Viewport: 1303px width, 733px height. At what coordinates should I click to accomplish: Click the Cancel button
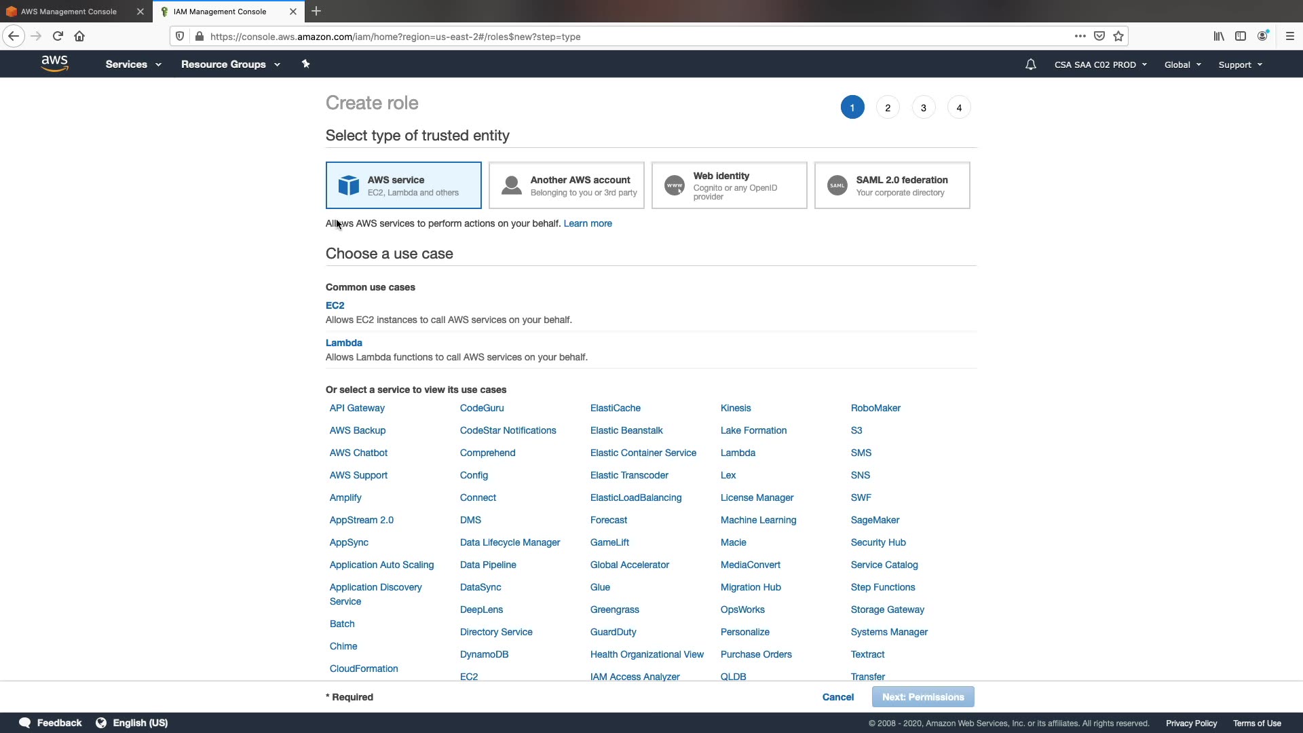tap(837, 697)
